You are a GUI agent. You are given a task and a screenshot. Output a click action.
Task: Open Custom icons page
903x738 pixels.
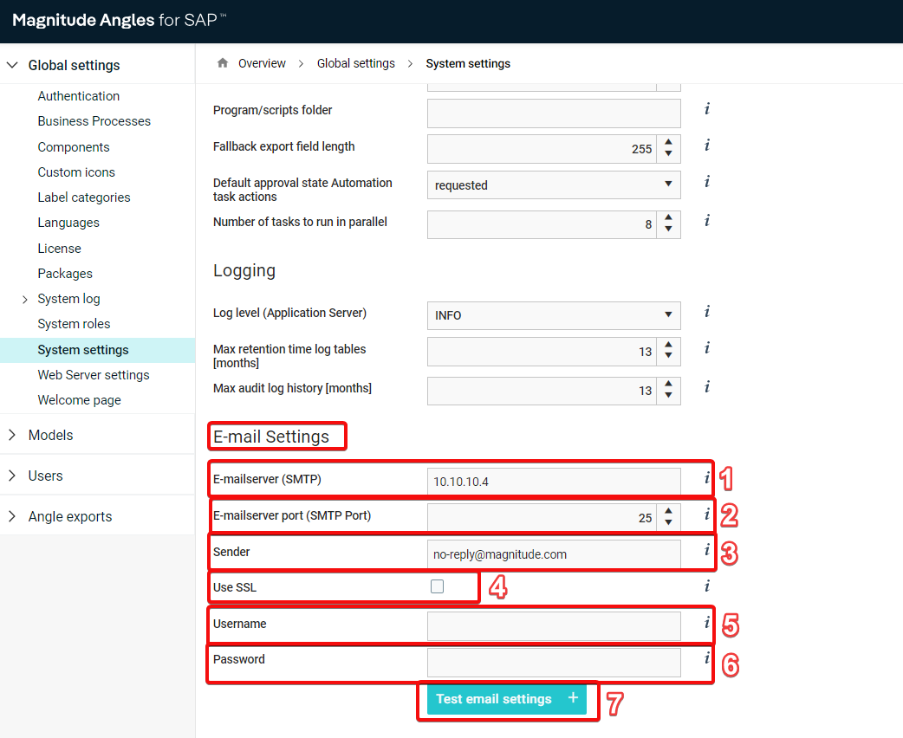tap(76, 172)
